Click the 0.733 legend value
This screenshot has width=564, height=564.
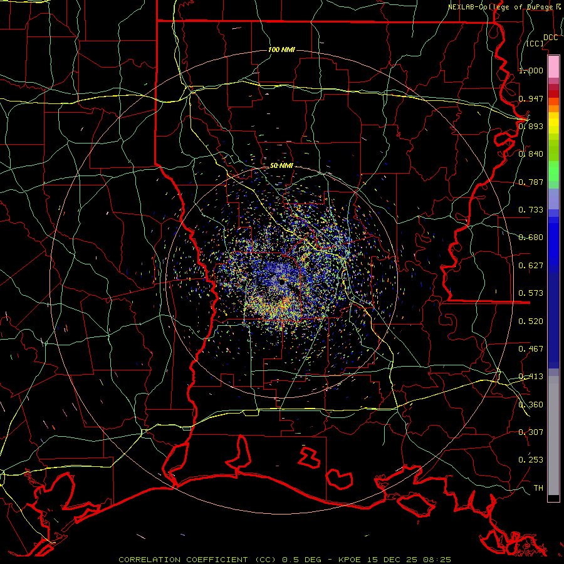[x=531, y=210]
